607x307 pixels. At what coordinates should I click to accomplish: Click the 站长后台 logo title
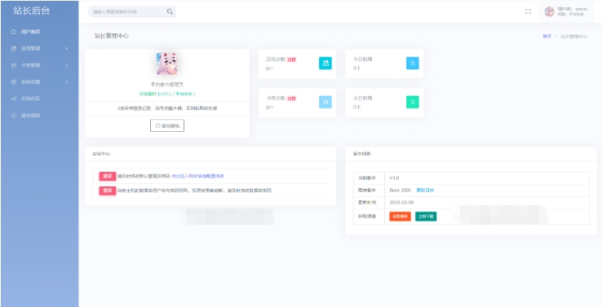pyautogui.click(x=32, y=11)
